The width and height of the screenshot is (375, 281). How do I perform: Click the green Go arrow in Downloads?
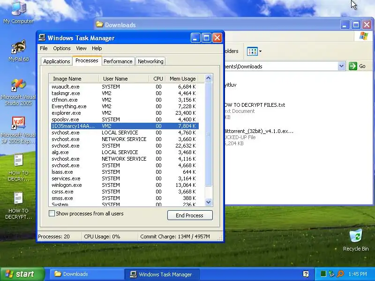point(353,66)
